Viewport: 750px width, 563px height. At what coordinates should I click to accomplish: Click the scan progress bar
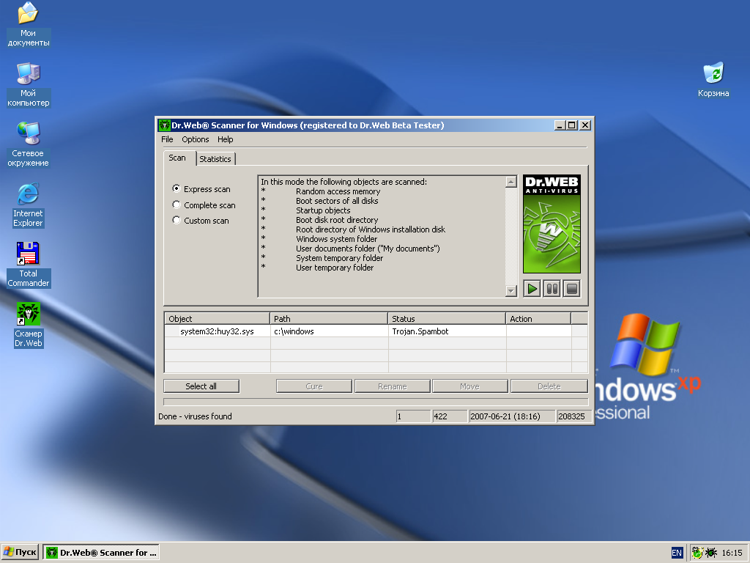(x=376, y=402)
